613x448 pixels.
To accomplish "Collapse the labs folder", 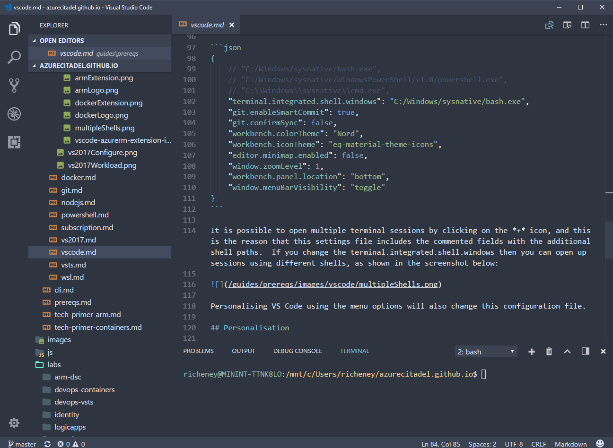I will pos(100,365).
